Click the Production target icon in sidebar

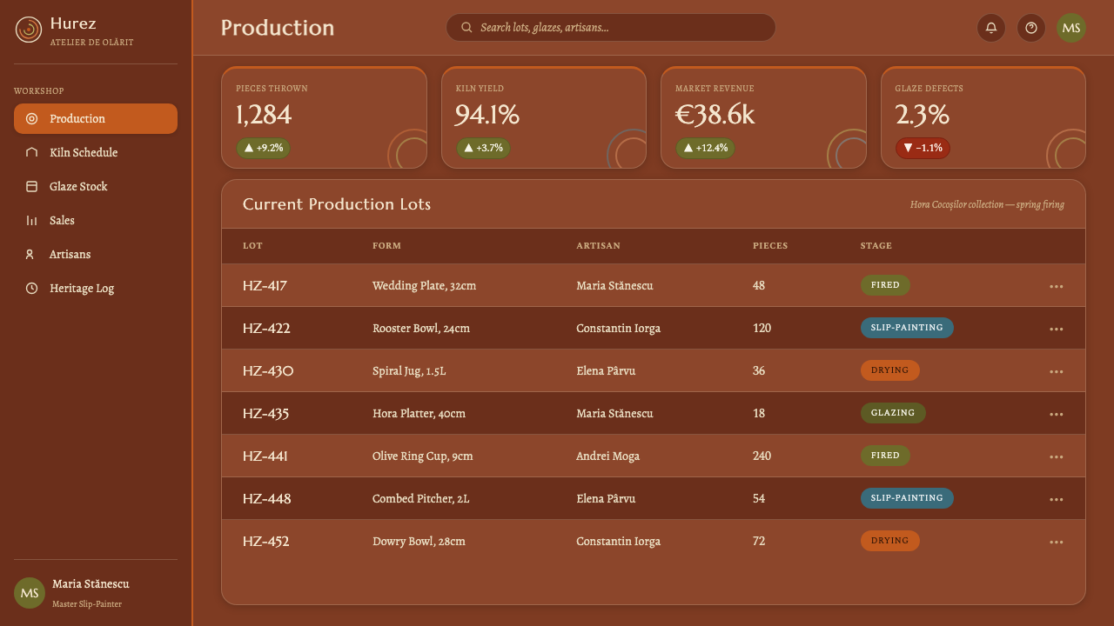coord(32,119)
